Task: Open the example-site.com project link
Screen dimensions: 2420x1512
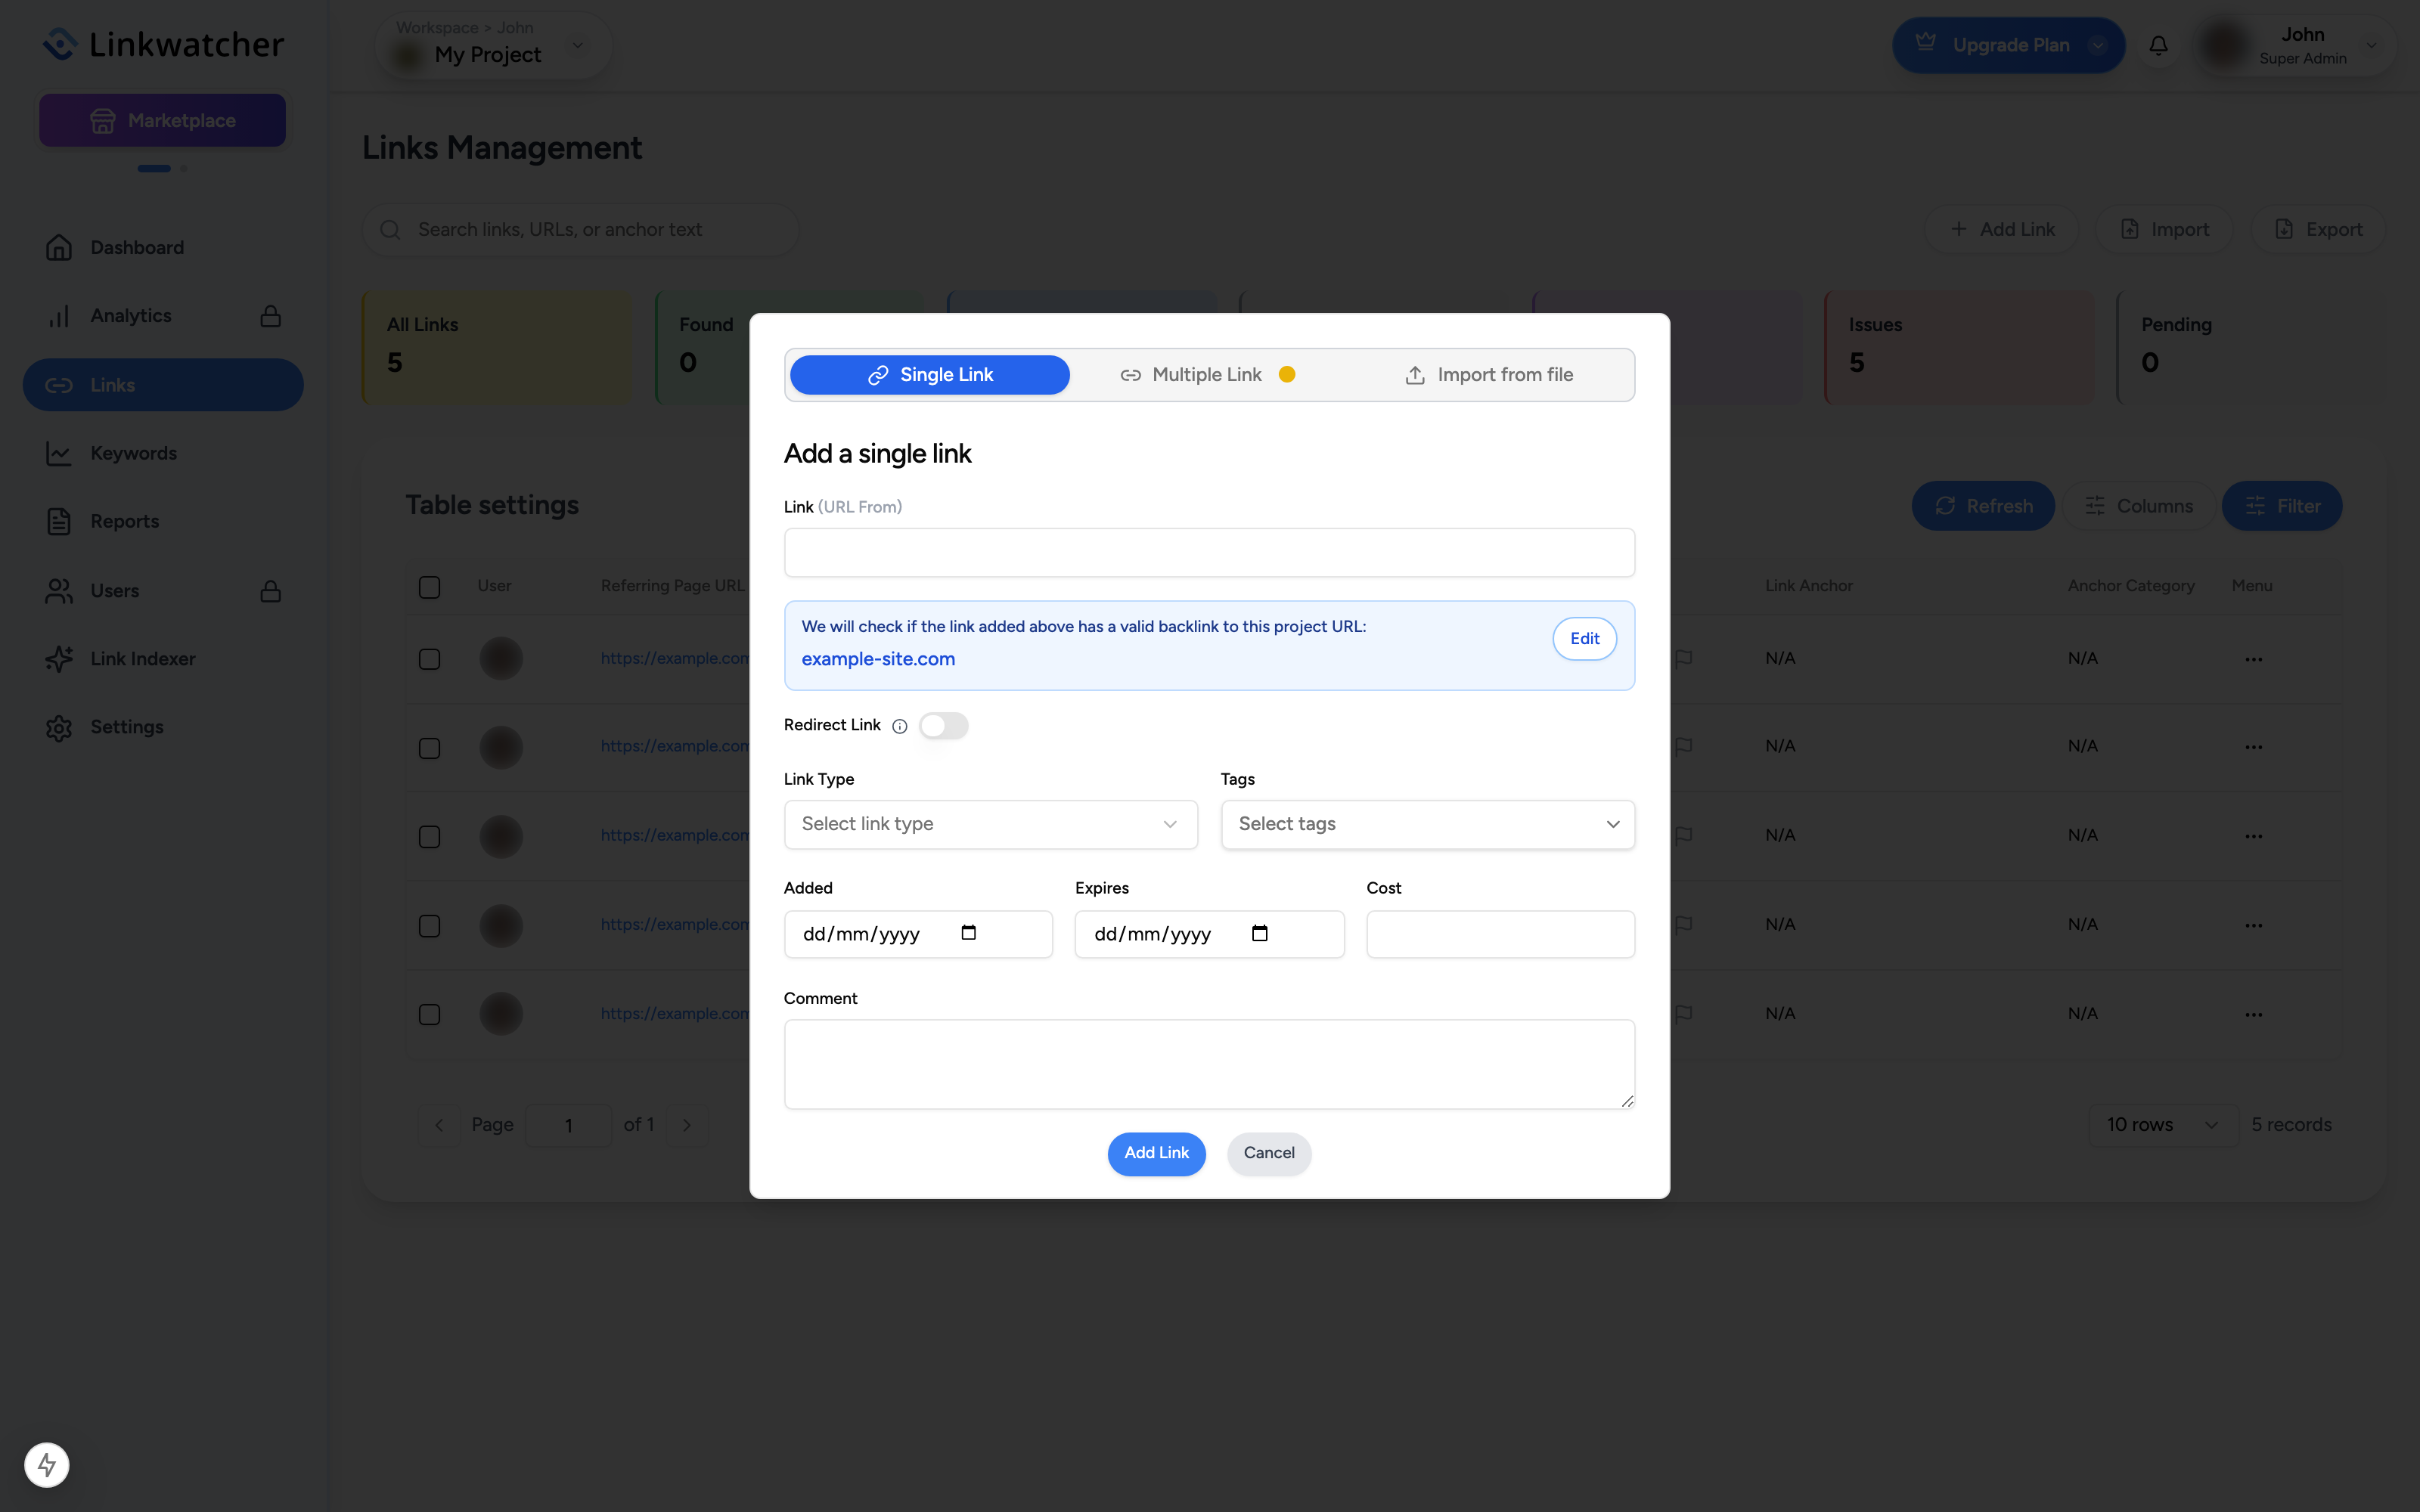Action: (x=878, y=659)
